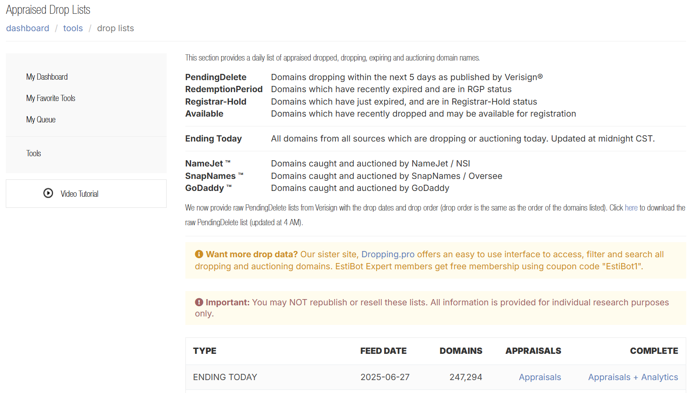The width and height of the screenshot is (692, 393).
Task: Click the Video Tutorial play icon
Action: click(48, 193)
